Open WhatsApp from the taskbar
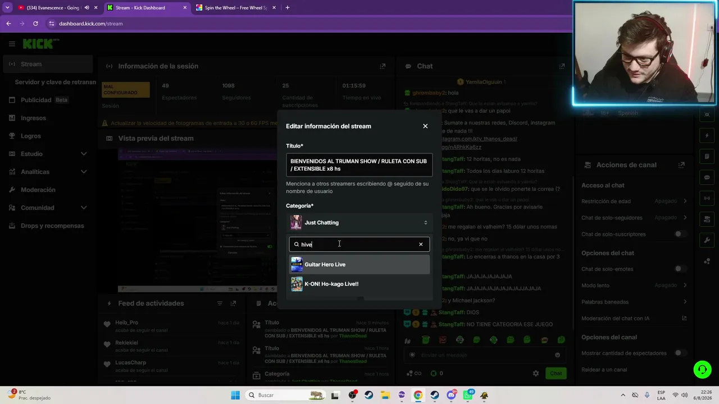 (x=468, y=395)
